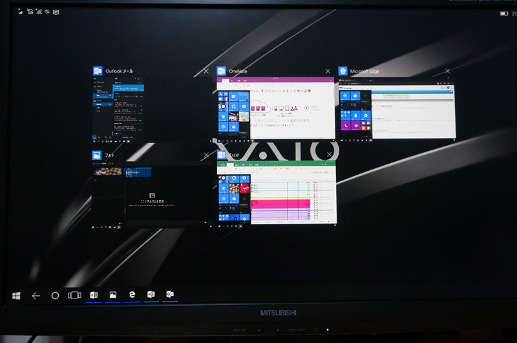
Task: Toggle the Task View button
Action: click(74, 295)
